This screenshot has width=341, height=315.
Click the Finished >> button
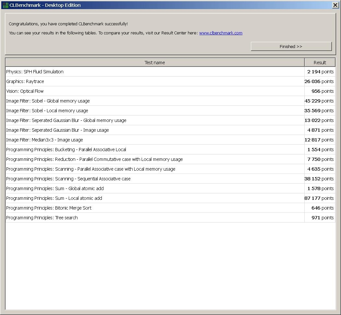[x=291, y=46]
